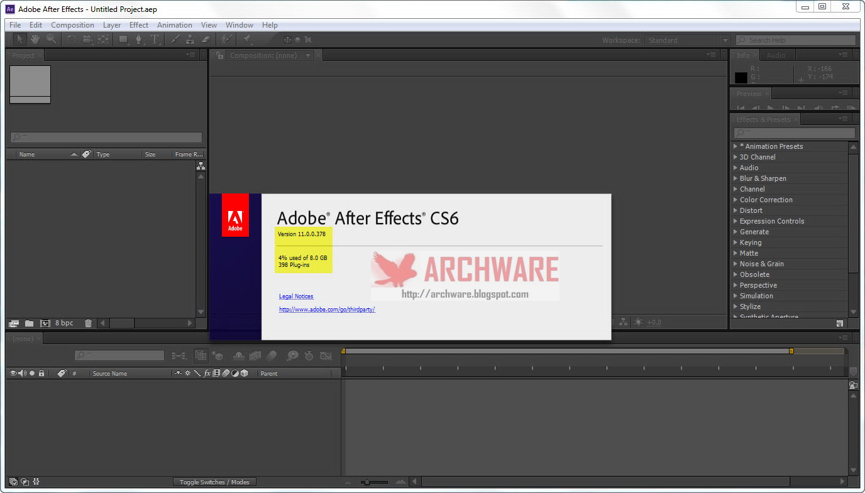Expand the Keying effects category

tap(736, 242)
